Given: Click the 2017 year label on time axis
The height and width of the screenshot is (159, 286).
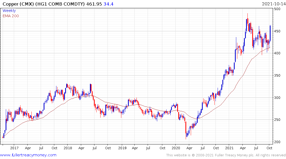Looking at the screenshot, I should pyautogui.click(x=14, y=148).
